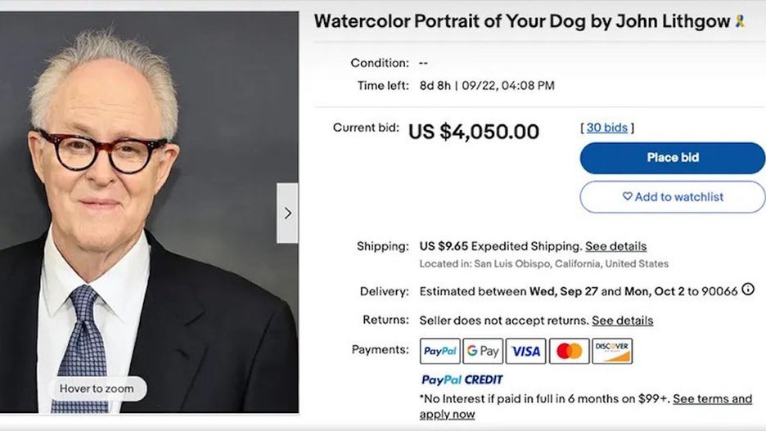Click the Hover to zoom label
The width and height of the screenshot is (766, 431).
tap(97, 388)
